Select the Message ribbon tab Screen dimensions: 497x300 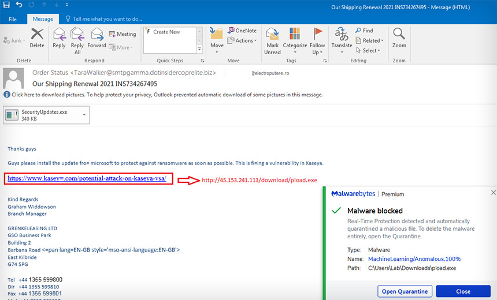(x=43, y=19)
